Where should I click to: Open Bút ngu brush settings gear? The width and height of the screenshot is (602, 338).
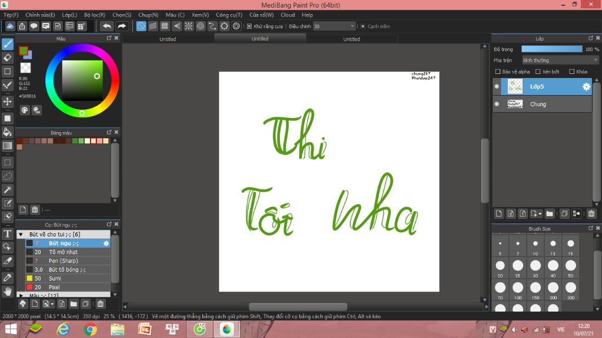point(106,244)
